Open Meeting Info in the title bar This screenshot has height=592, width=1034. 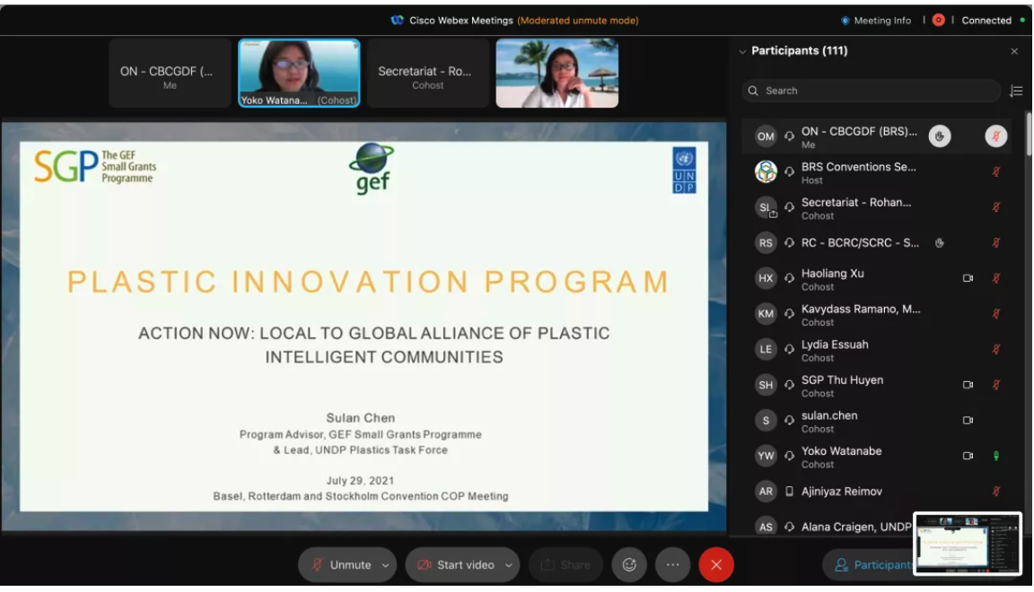876,21
